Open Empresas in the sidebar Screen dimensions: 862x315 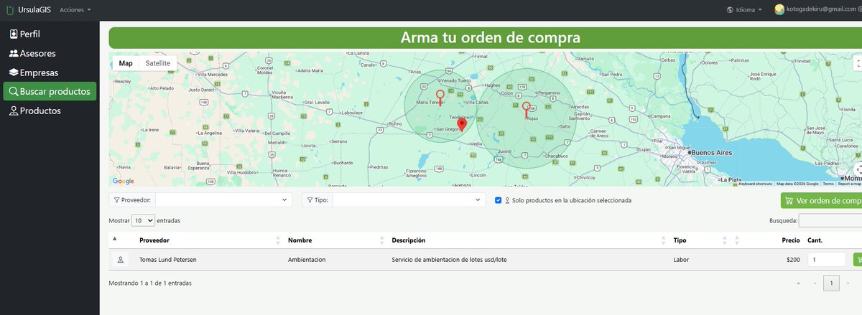click(x=33, y=72)
